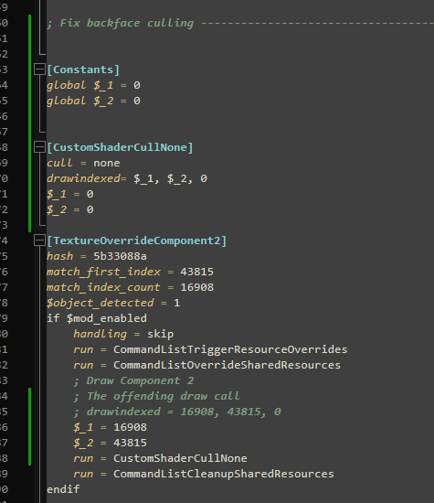Click the 'match_index_count = 16908' line
The height and width of the screenshot is (503, 434).
(x=130, y=287)
